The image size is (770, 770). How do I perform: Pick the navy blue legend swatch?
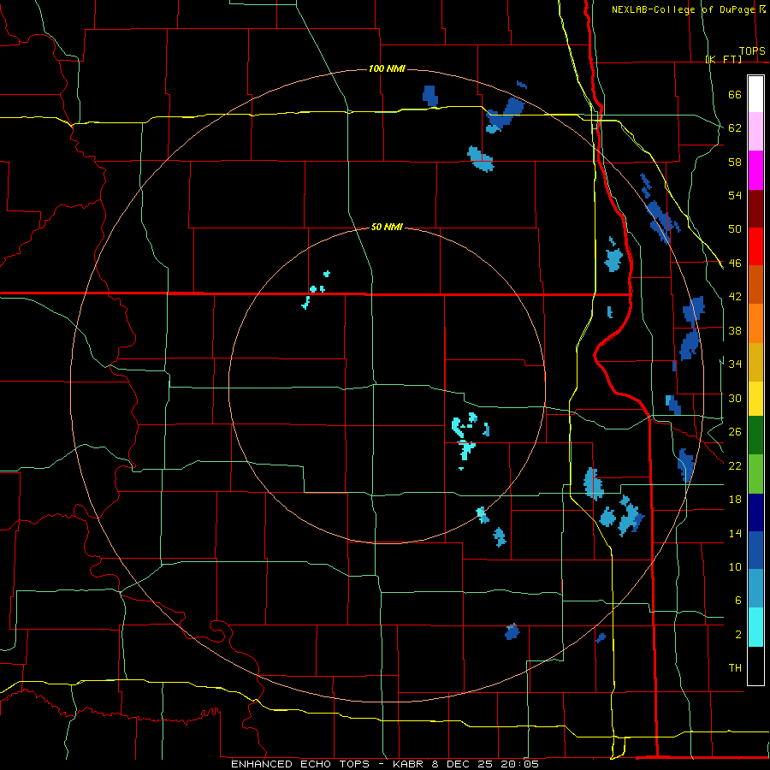click(x=755, y=512)
